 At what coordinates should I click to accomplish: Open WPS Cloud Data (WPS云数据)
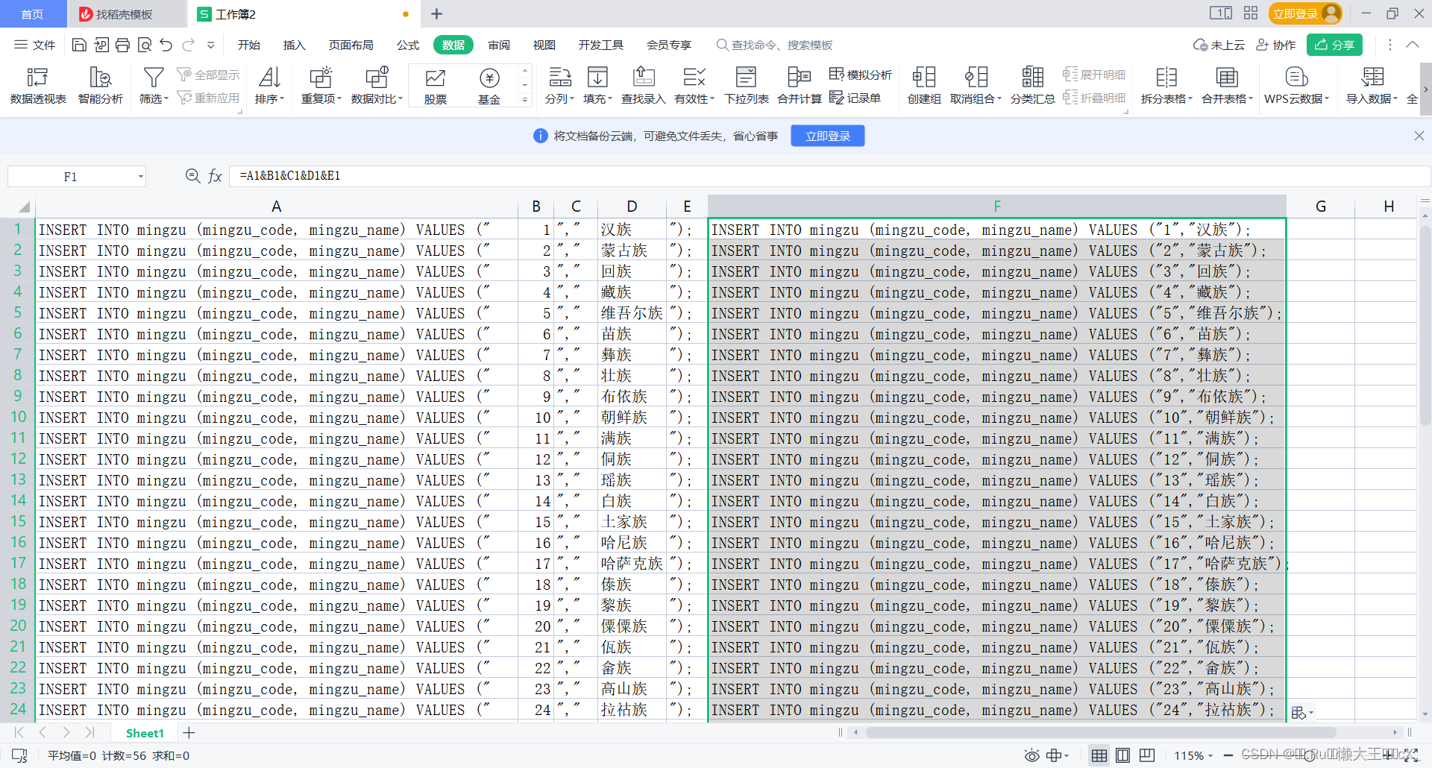coord(1297,85)
